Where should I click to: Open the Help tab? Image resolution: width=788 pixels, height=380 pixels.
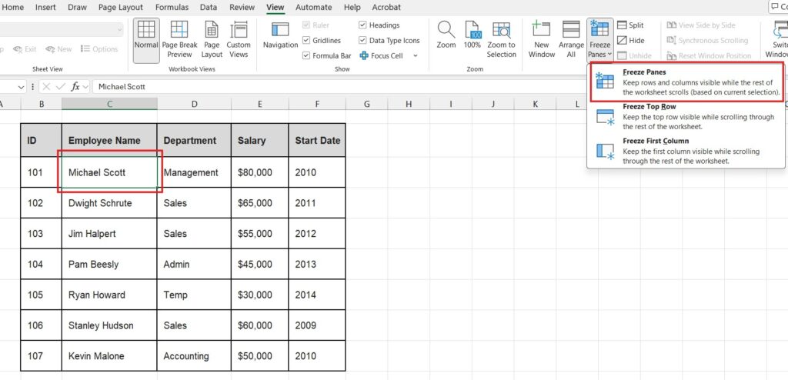point(352,8)
